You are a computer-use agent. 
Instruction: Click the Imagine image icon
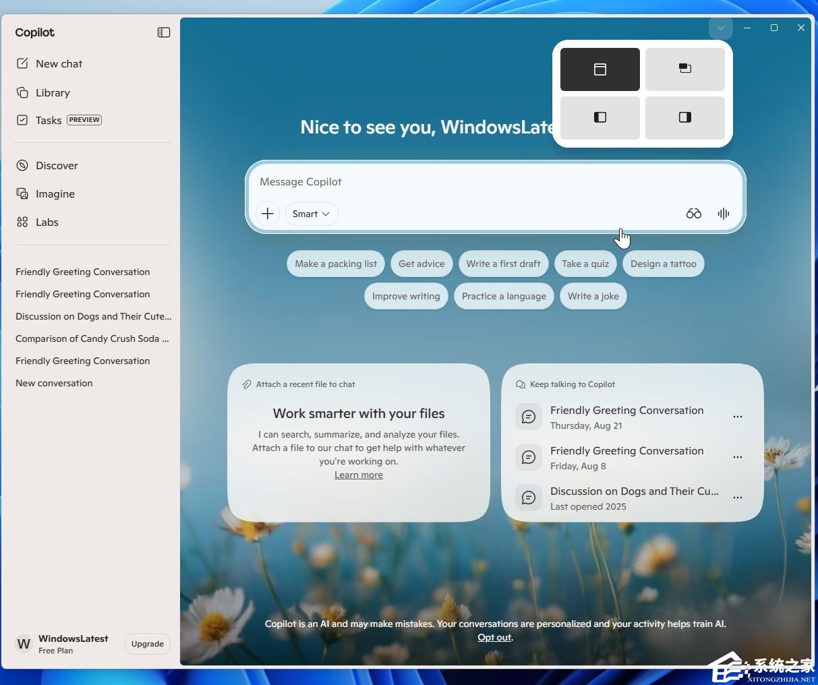22,193
